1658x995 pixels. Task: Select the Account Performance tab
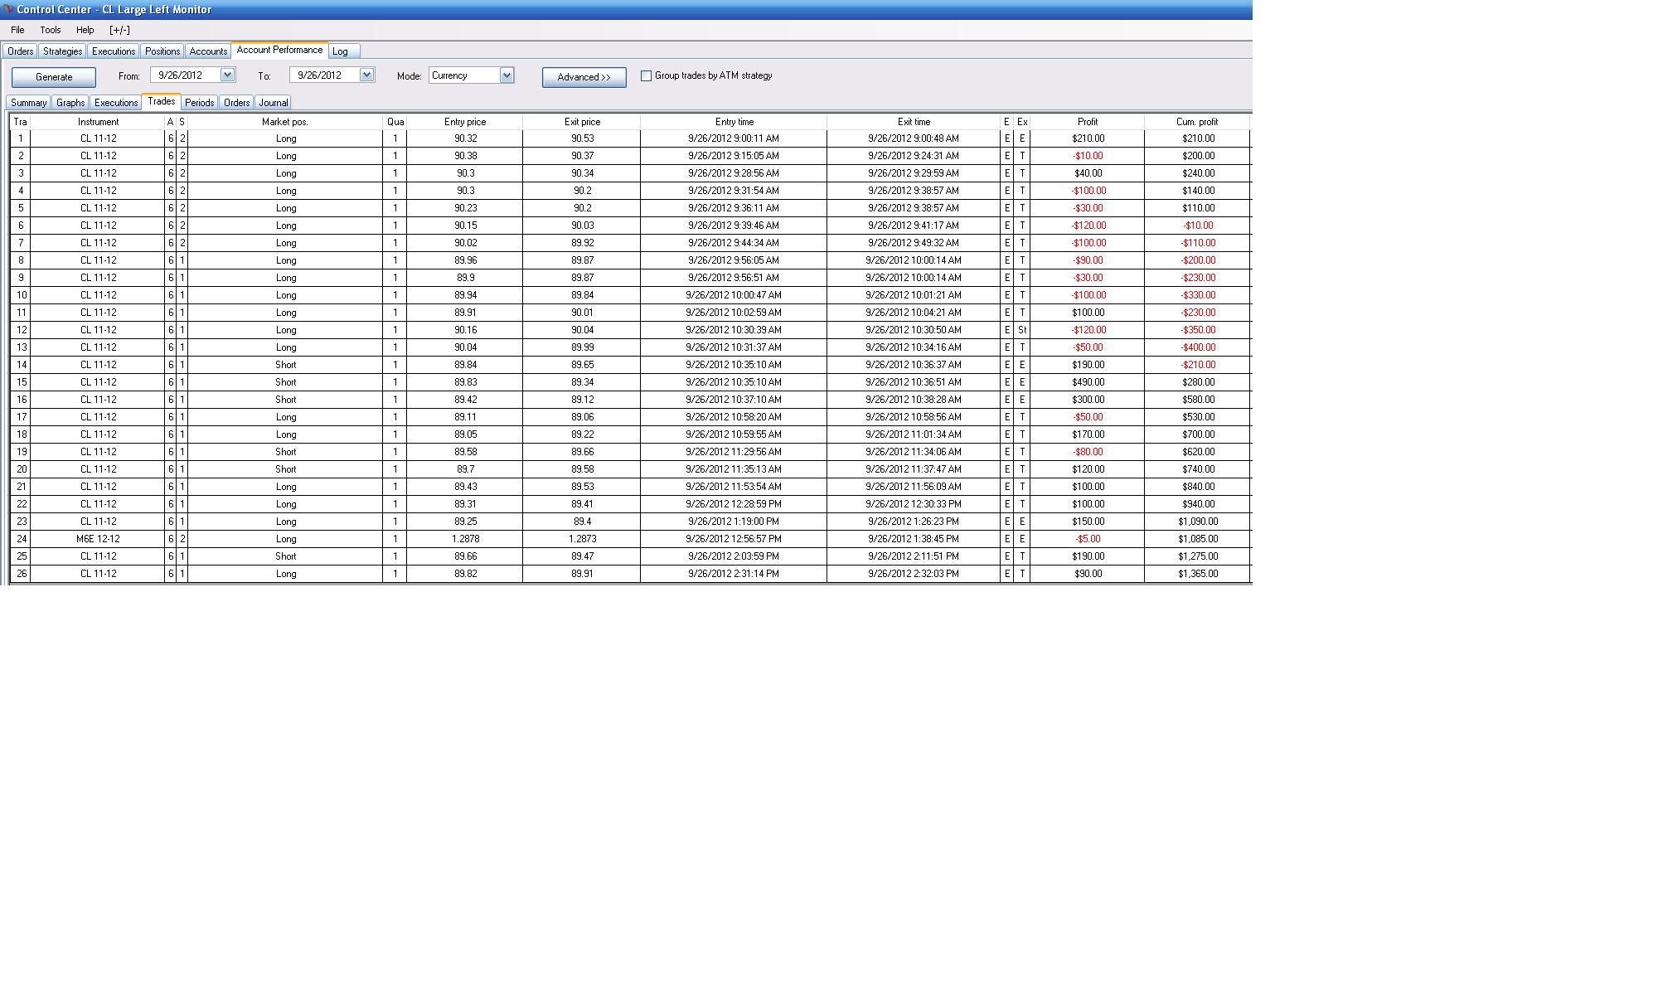(x=279, y=50)
